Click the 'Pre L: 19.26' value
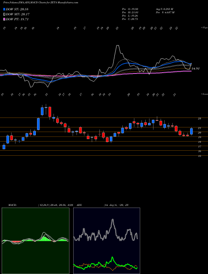Screen dimensions: 208x274 pyautogui.click(x=130, y=16)
